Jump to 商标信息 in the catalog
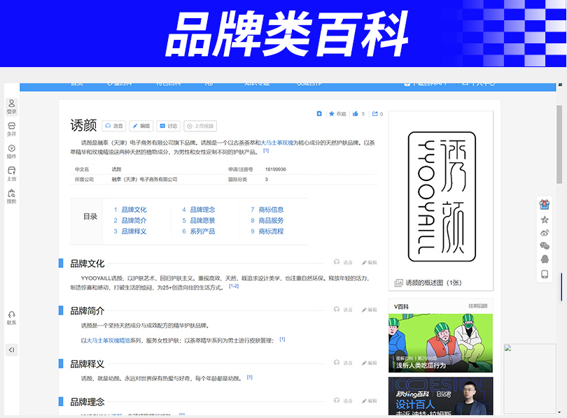The height and width of the screenshot is (418, 567). click(x=271, y=210)
